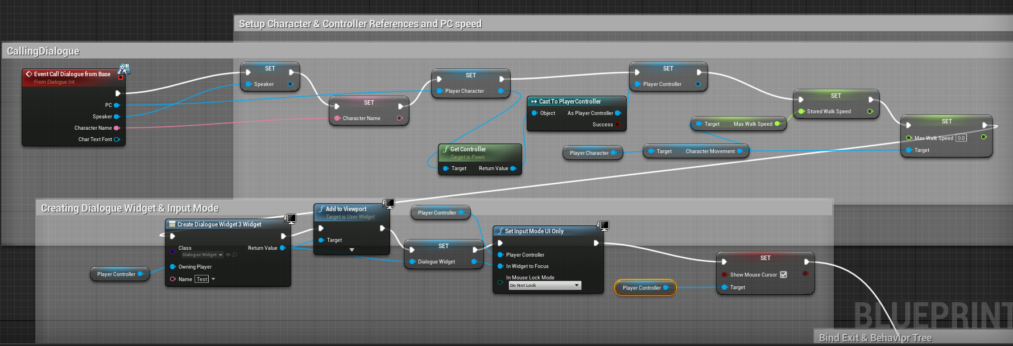Click Dialogue Widget input pin on SET node

pyautogui.click(x=412, y=262)
